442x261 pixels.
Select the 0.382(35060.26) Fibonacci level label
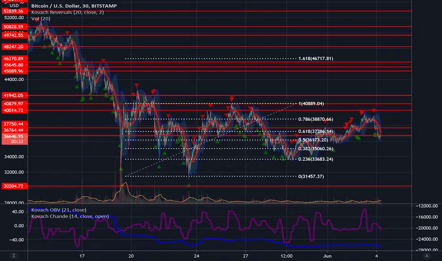[316, 149]
